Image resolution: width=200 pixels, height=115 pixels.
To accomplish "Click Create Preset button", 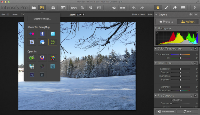I will coord(166,111).
